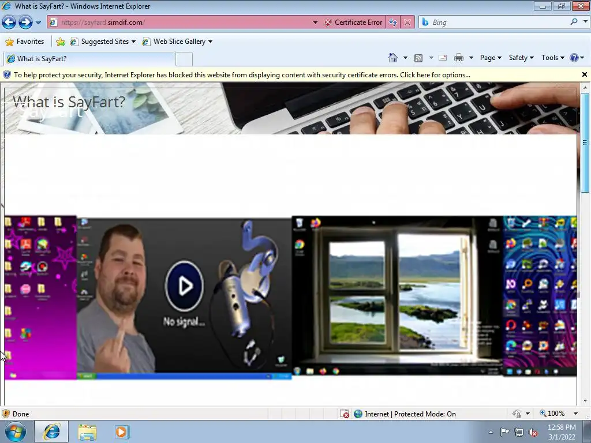Click the Refresh page icon
Viewport: 591px width, 443px height.
393,22
